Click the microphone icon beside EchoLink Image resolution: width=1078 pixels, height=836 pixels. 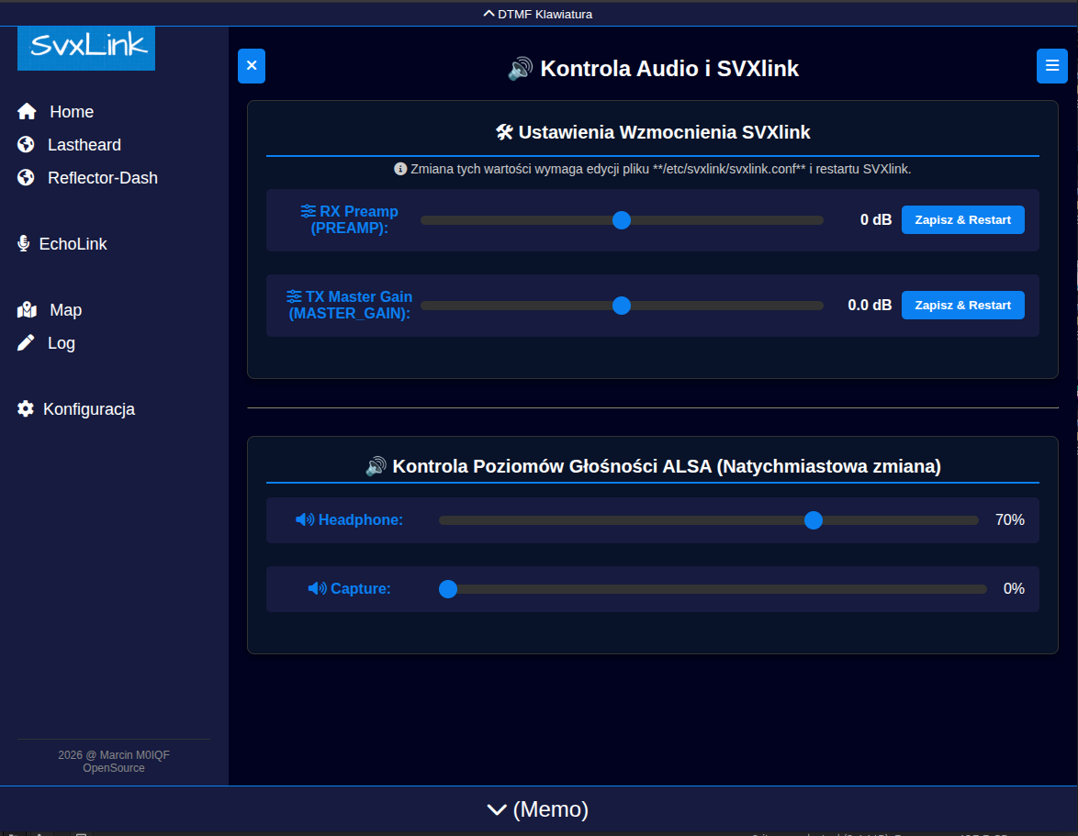(24, 244)
